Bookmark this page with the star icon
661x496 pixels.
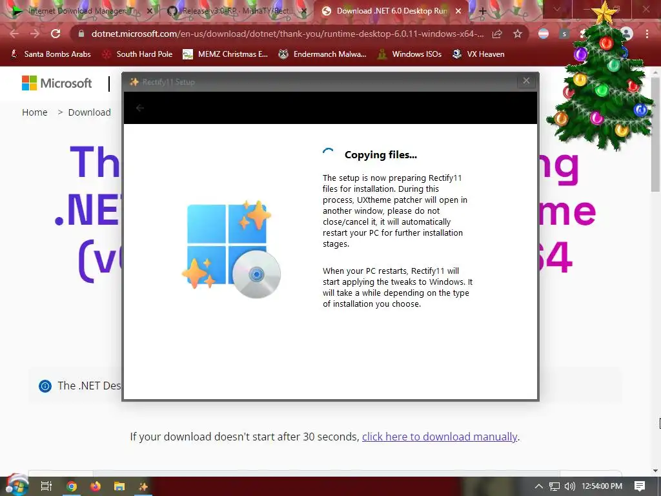tap(518, 34)
